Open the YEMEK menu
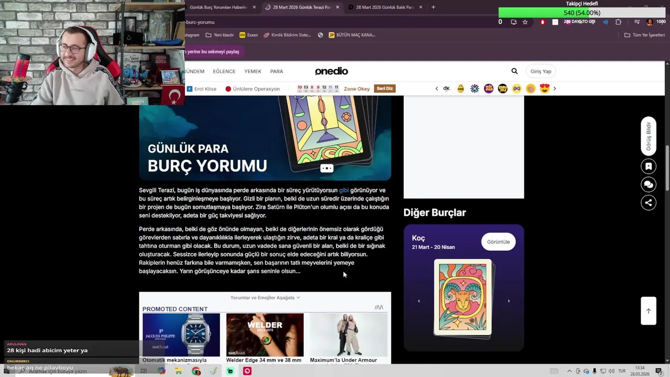 [253, 71]
